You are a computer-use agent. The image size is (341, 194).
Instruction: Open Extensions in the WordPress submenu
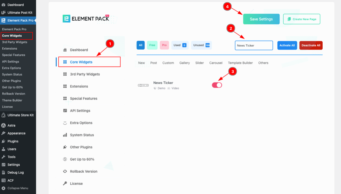[10, 49]
